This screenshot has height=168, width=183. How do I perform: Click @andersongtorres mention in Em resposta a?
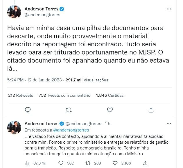71,130
